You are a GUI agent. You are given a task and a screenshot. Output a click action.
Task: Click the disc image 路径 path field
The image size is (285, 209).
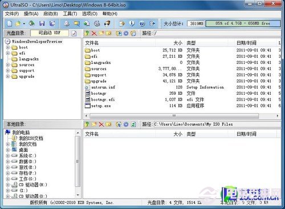(x=217, y=33)
